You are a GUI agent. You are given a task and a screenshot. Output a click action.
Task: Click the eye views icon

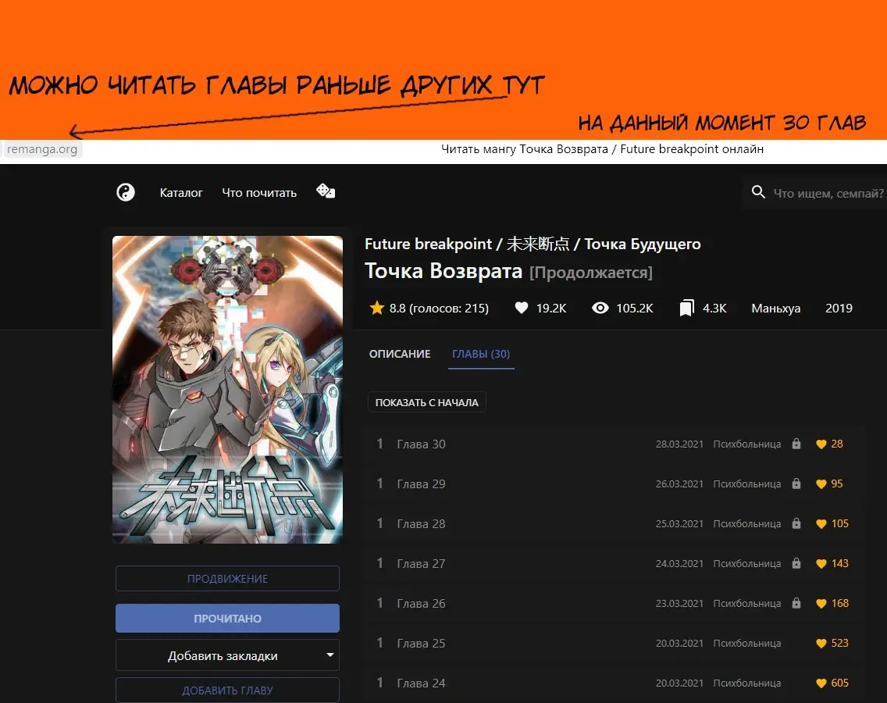coord(600,308)
